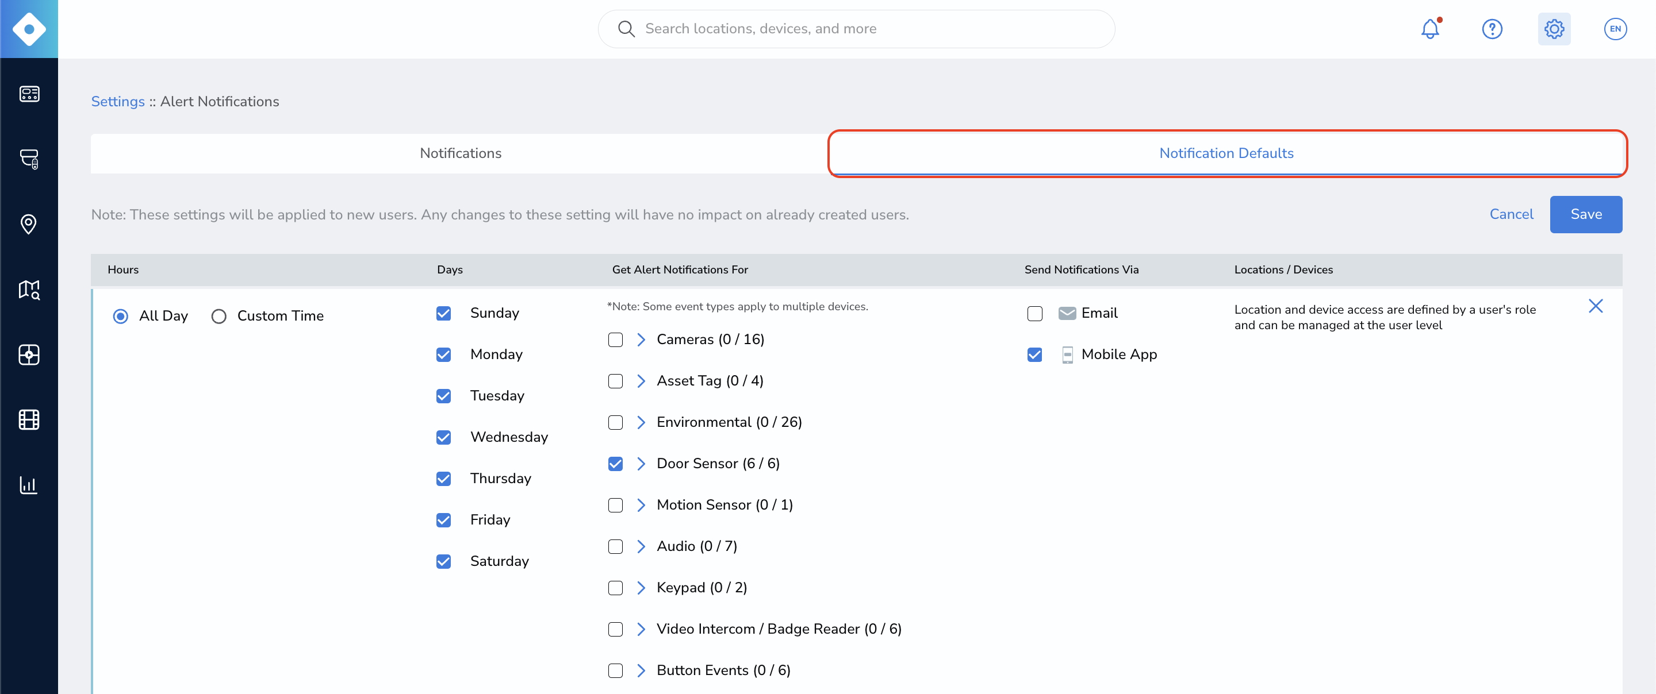Focus the search locations and devices field

click(x=856, y=29)
